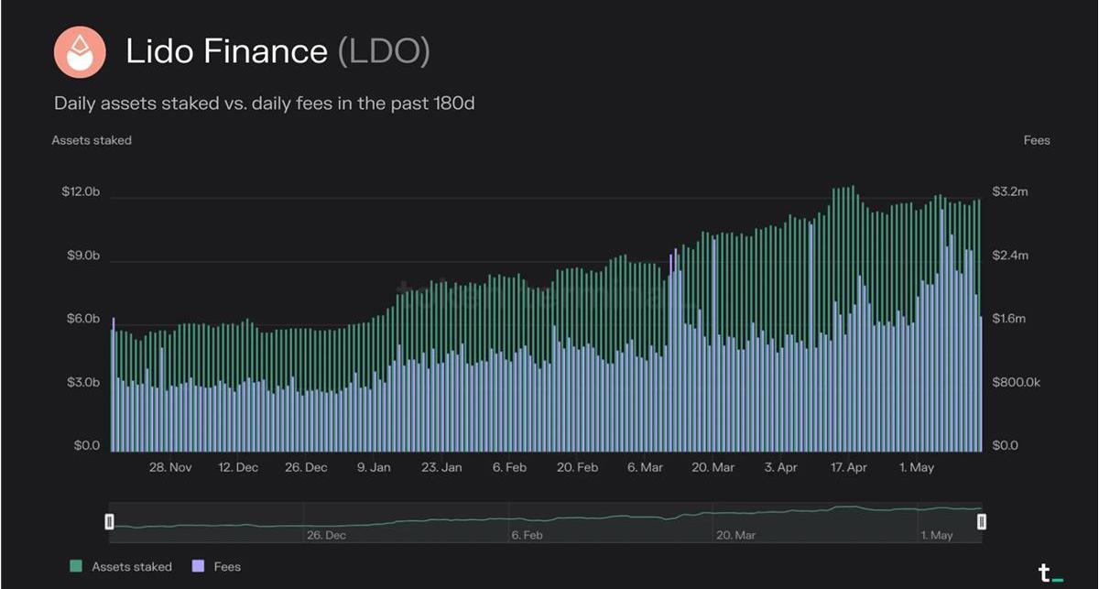Click the "$3.2m" right axis label
This screenshot has width=1099, height=589.
click(x=1010, y=192)
